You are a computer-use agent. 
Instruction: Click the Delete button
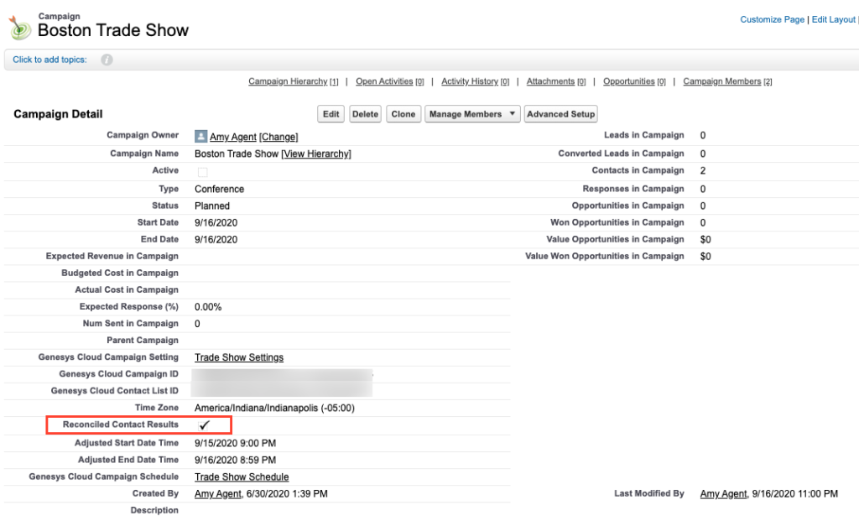[365, 114]
